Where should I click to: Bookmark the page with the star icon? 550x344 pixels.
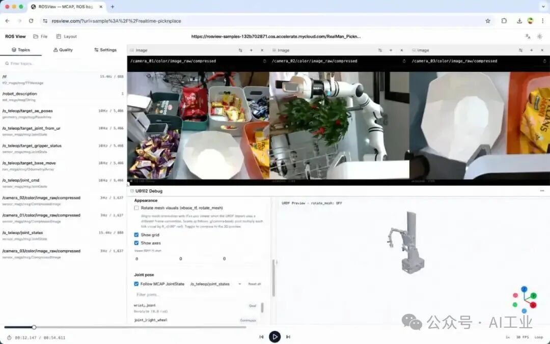tap(487, 21)
